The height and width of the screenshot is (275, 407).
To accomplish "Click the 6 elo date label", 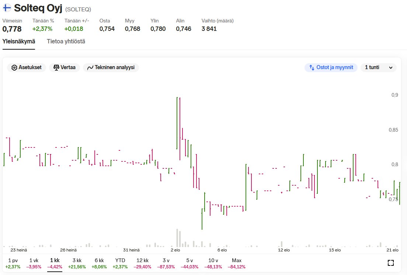I will pyautogui.click(x=222, y=250).
